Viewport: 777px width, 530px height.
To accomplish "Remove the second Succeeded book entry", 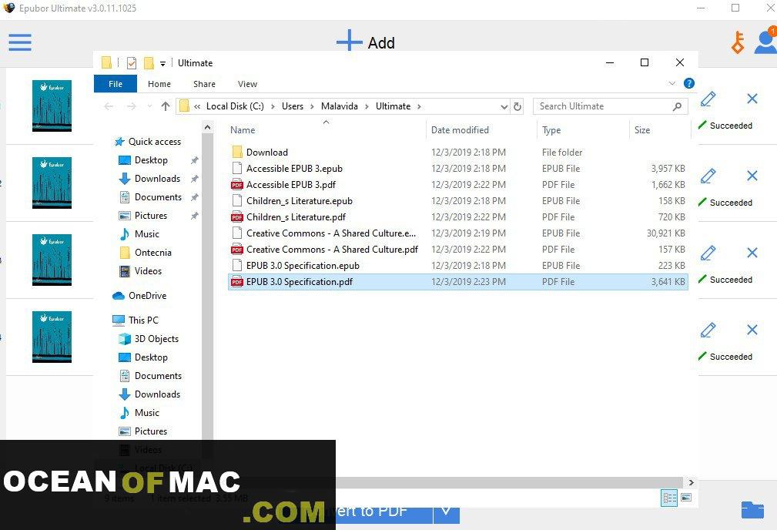I will (752, 176).
